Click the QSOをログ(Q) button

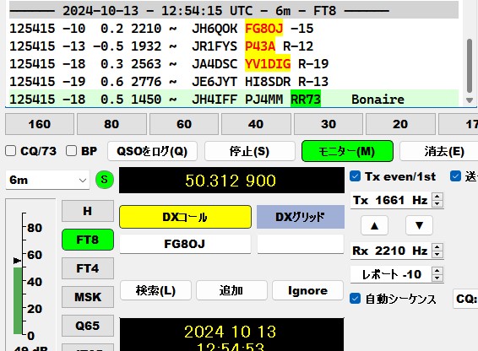pyautogui.click(x=152, y=151)
